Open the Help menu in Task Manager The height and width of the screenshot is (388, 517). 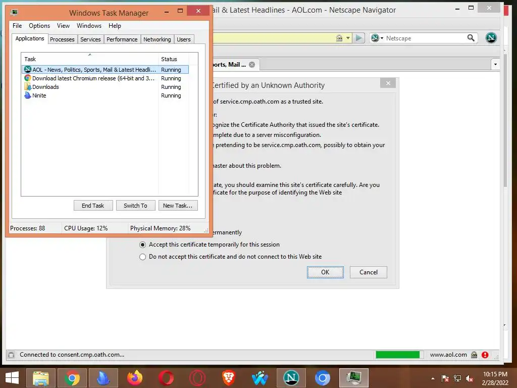[x=115, y=26]
